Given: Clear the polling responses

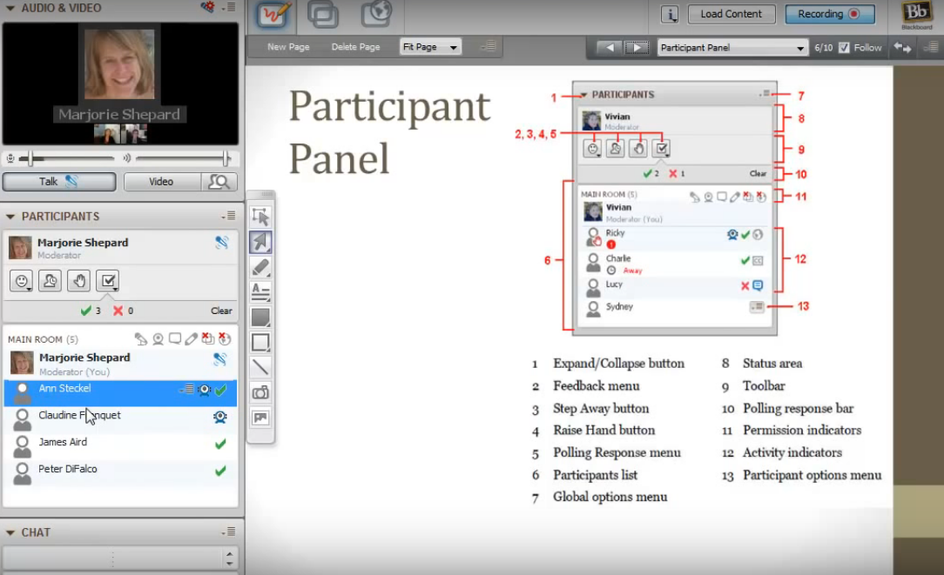Looking at the screenshot, I should point(221,311).
